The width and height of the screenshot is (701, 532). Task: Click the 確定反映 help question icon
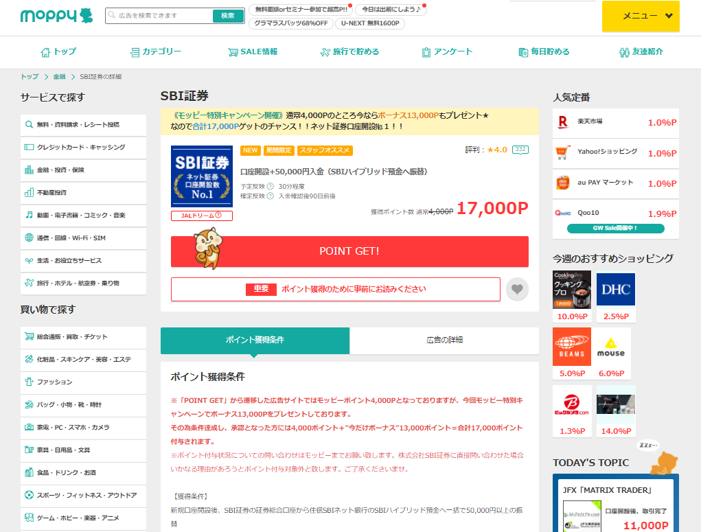(x=270, y=196)
